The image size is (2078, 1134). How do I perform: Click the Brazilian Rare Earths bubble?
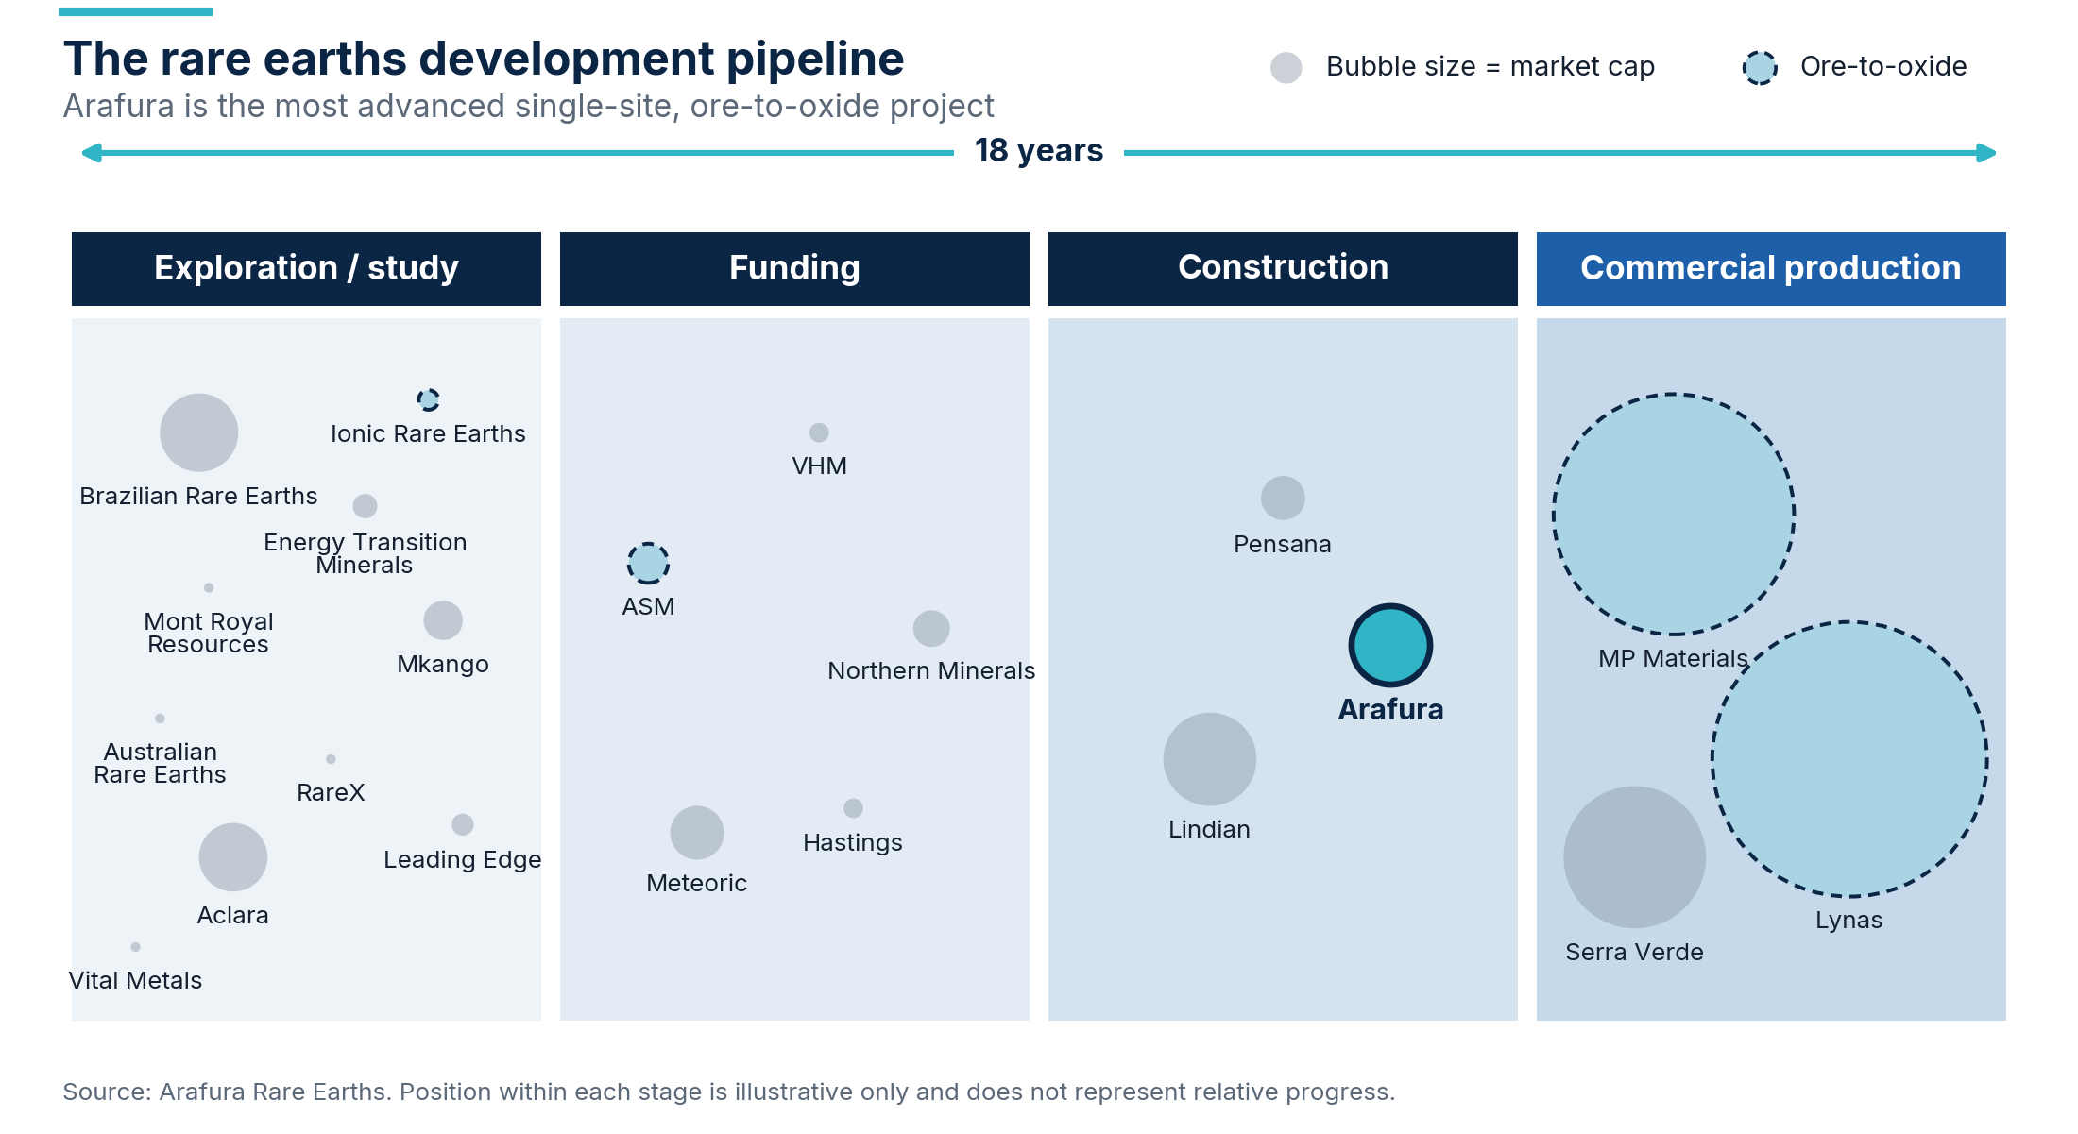pos(198,432)
